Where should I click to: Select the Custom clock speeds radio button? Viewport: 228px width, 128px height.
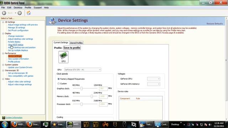58,84
